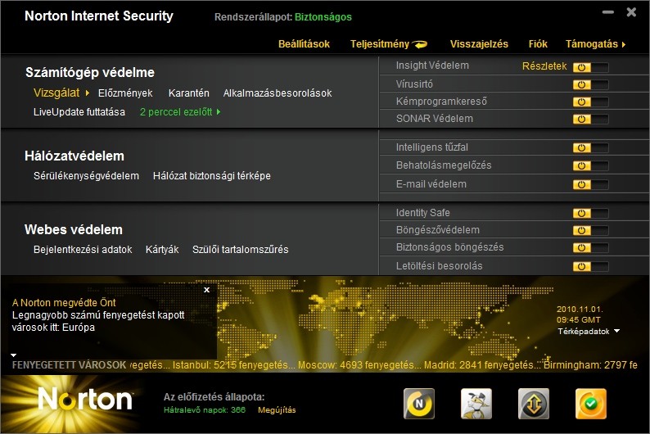Image resolution: width=650 pixels, height=434 pixels.
Task: Open Bejelentkezési adatok link
Action: tap(83, 250)
